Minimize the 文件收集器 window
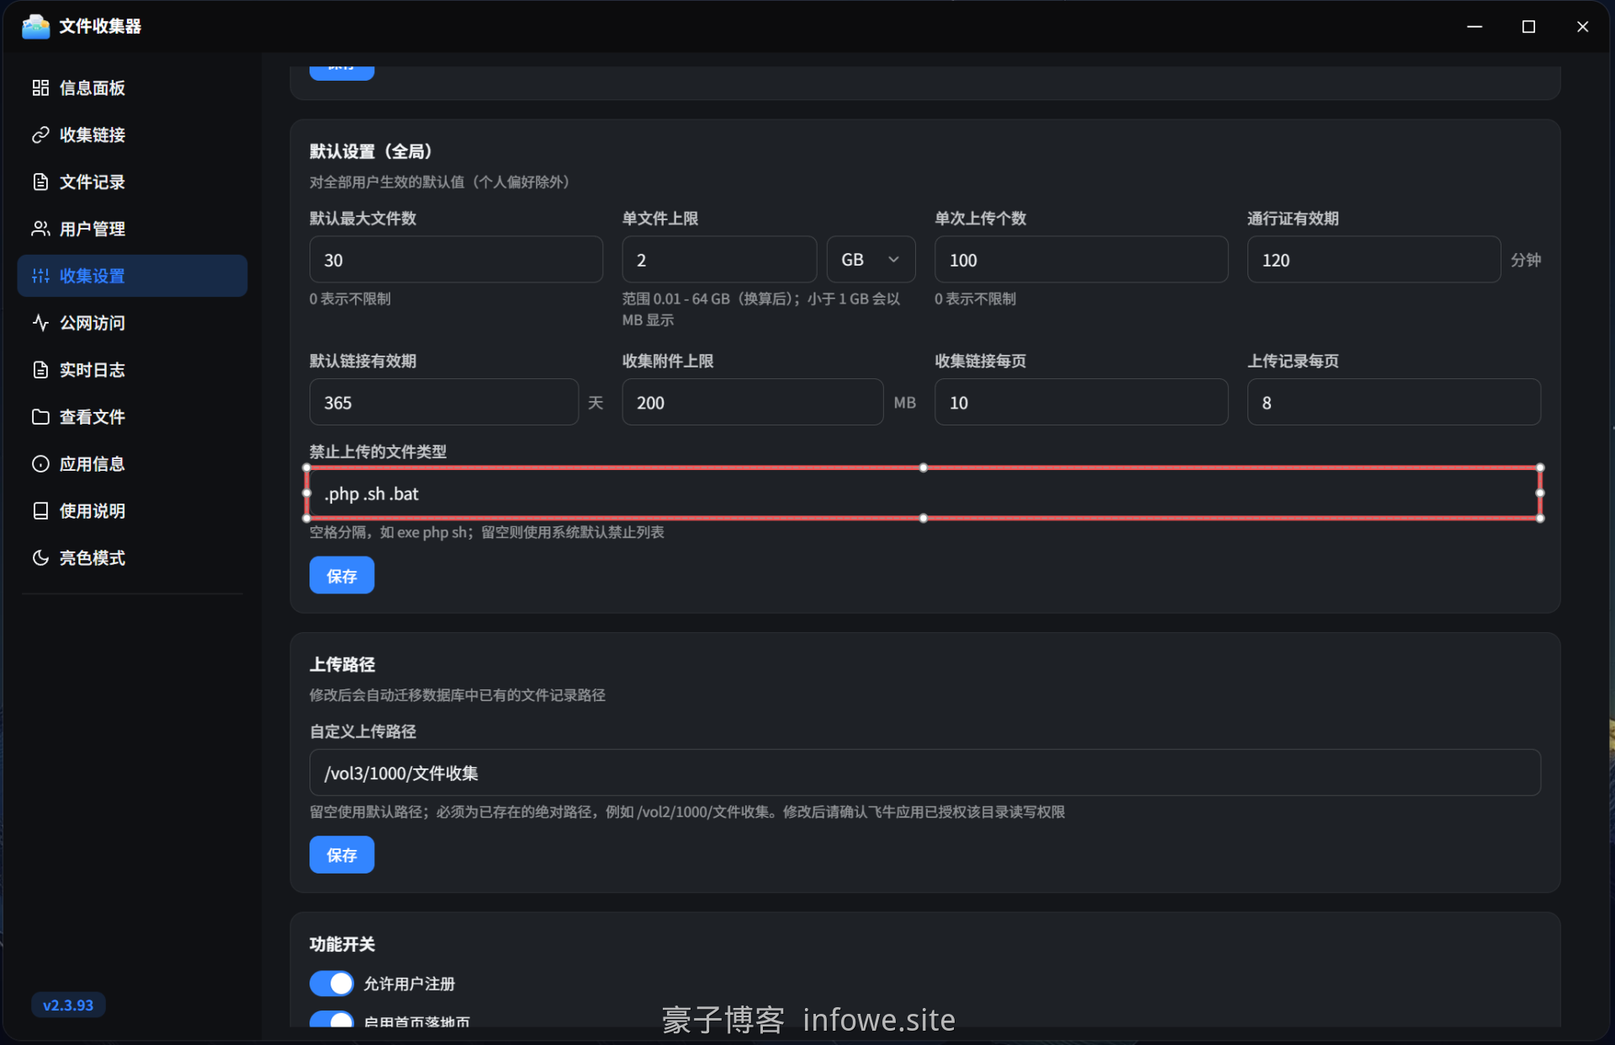1615x1045 pixels. (x=1475, y=27)
